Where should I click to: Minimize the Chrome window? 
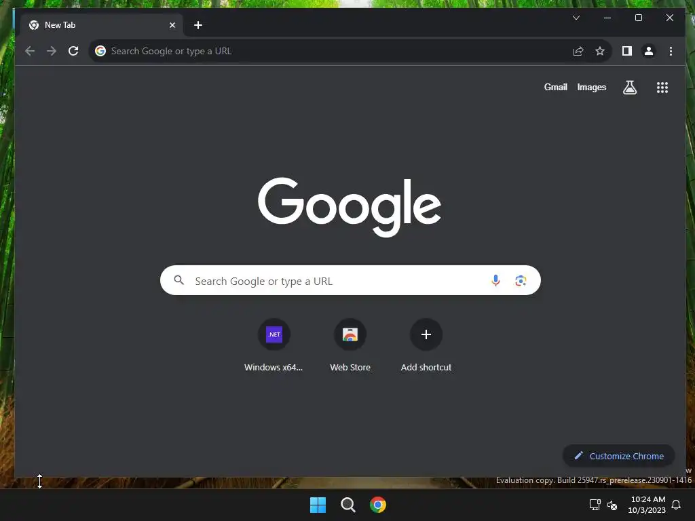click(607, 18)
